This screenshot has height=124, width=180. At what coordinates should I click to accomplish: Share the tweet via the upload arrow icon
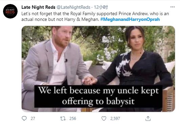coord(148,119)
